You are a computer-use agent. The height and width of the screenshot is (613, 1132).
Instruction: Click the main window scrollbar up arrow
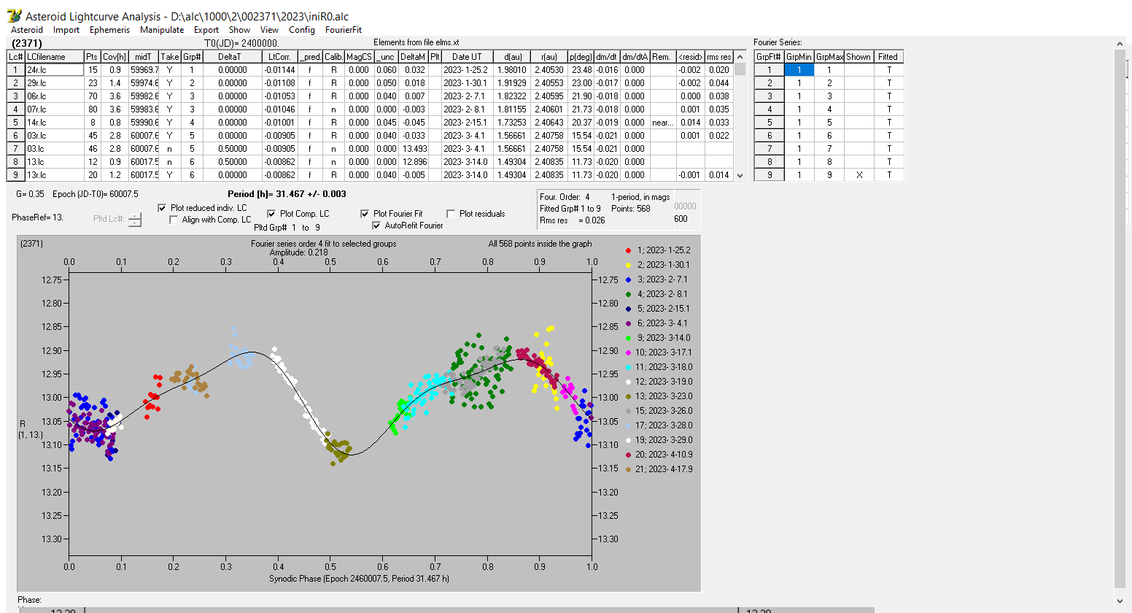pos(1120,45)
